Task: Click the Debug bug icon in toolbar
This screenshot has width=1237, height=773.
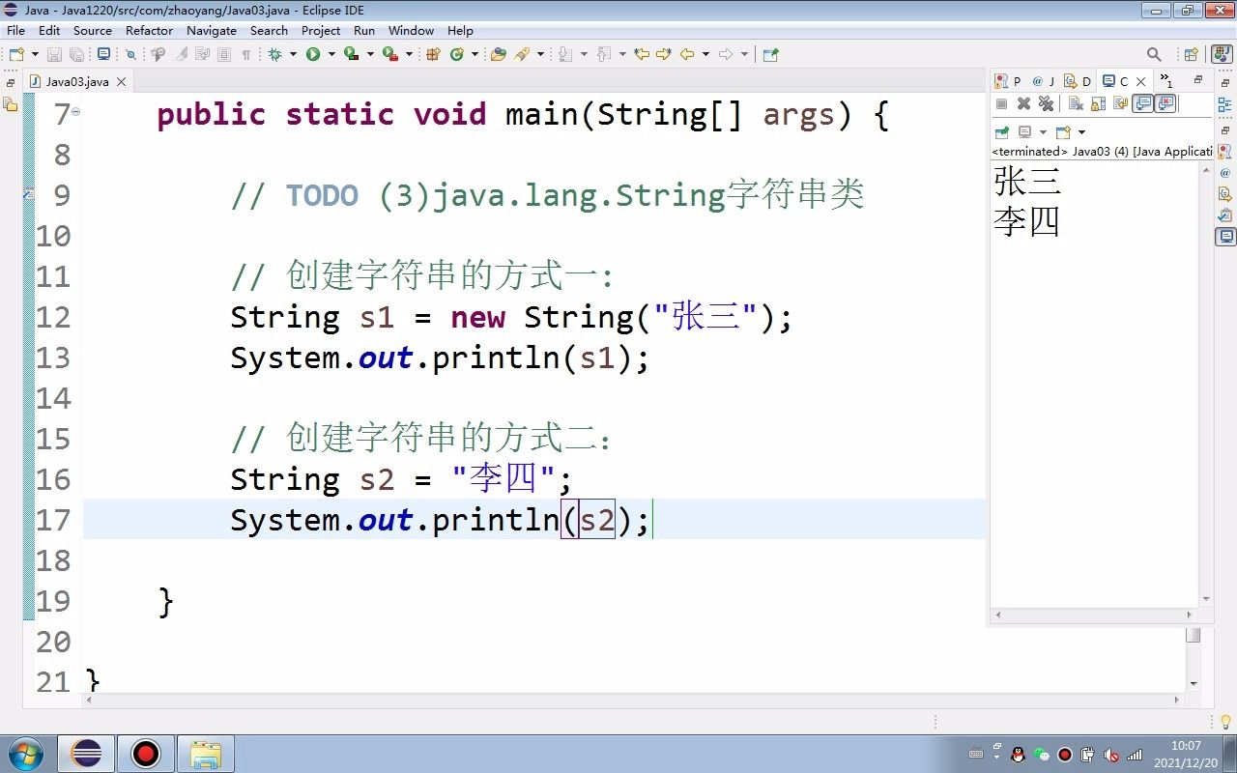Action: pyautogui.click(x=275, y=54)
